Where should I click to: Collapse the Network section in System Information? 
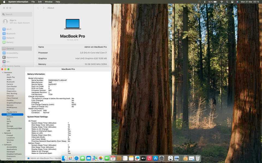3,133
